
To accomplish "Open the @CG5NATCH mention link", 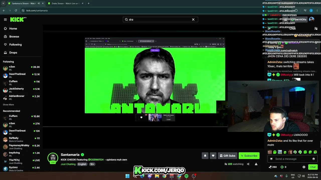I will pos(96,159).
